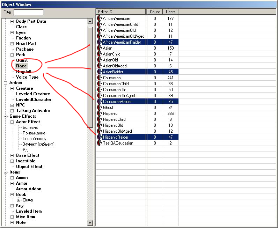Select the CaucasianOldAged row icon

(x=100, y=96)
